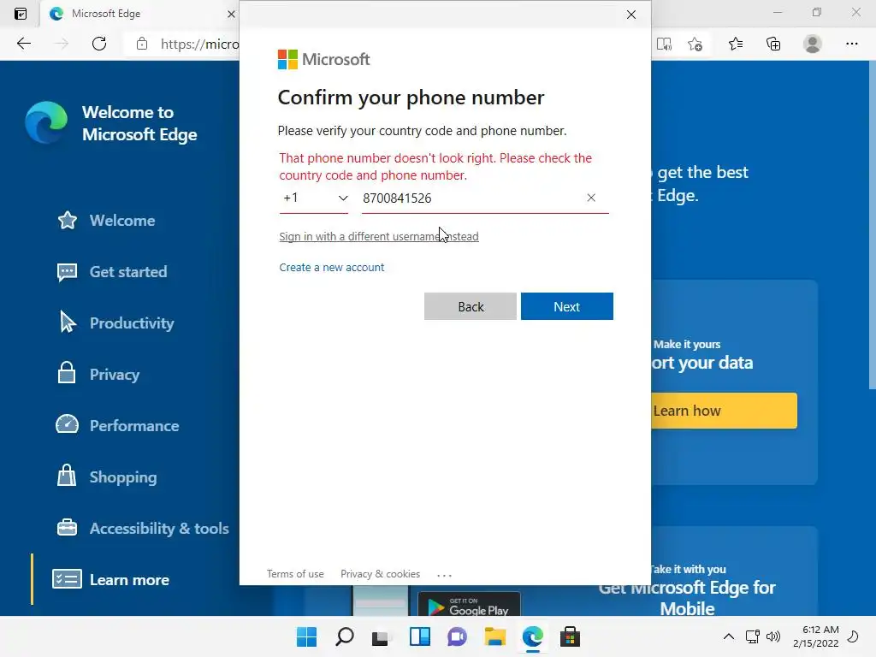
Task: Open the Collections icon
Action: click(773, 44)
